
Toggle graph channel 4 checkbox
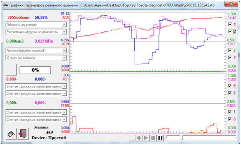coord(230,57)
